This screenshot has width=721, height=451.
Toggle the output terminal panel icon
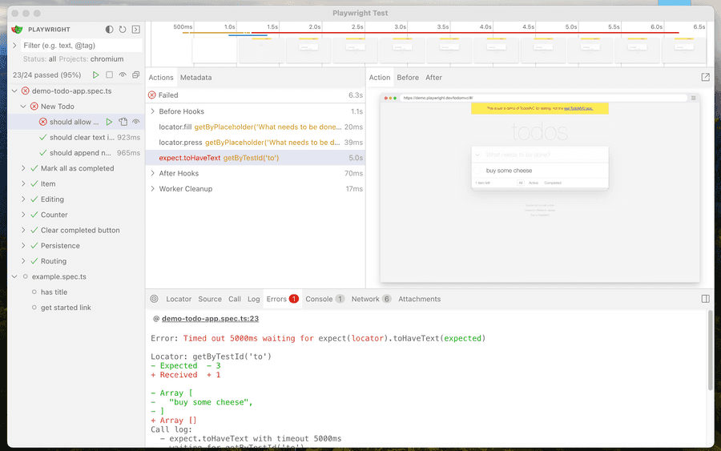coord(135,30)
